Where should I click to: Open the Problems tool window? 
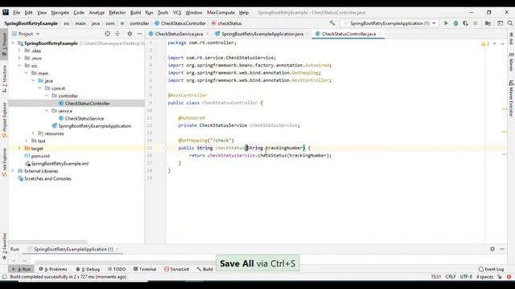point(53,269)
